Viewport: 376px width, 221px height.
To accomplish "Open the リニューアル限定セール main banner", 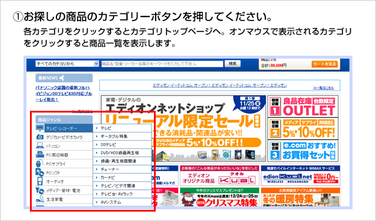I will tap(183, 128).
